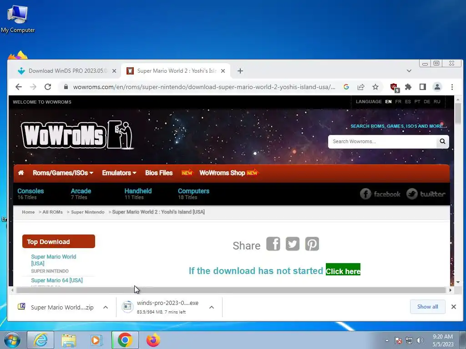Open the Bios Files menu item
Screen dimensions: 466x349
tap(159, 173)
